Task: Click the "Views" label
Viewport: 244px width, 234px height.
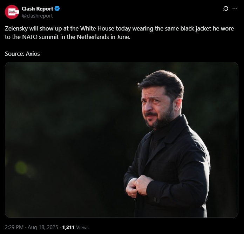Action: 82,227
